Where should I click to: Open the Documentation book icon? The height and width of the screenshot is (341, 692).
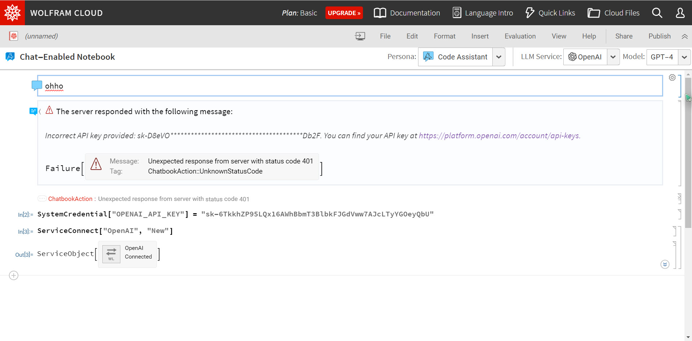click(x=380, y=13)
